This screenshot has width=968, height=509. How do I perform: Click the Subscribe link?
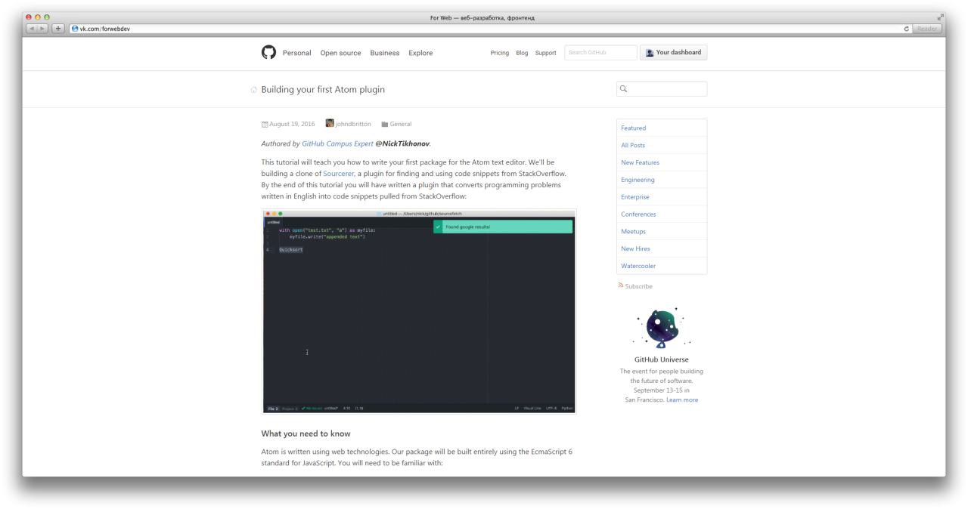click(639, 286)
